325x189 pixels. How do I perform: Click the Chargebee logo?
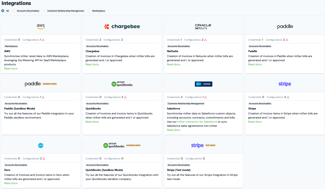tap(122, 27)
